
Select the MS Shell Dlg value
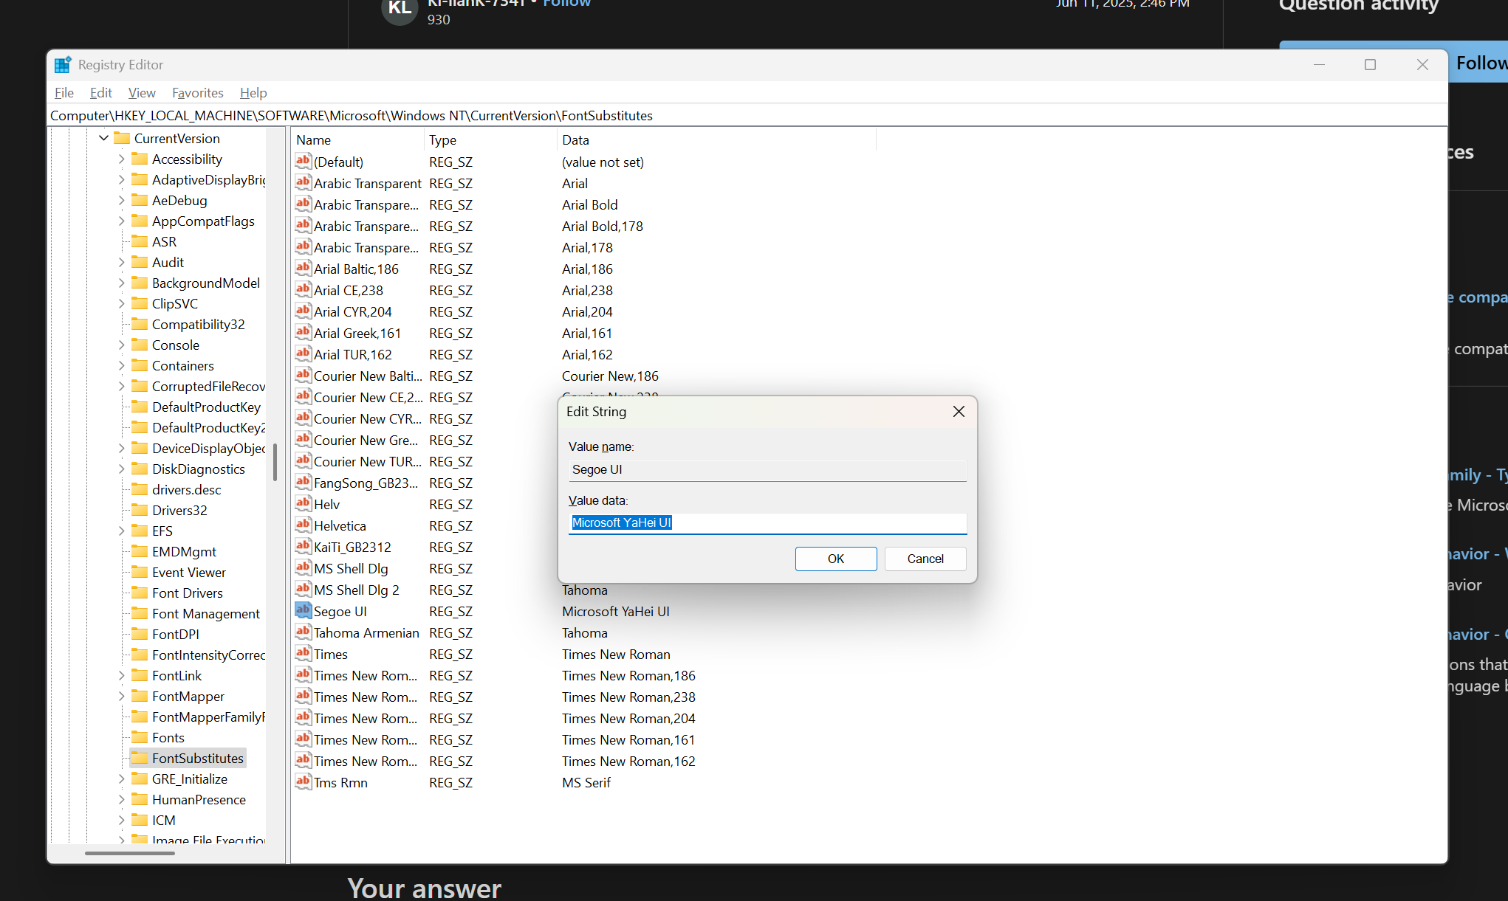(351, 568)
